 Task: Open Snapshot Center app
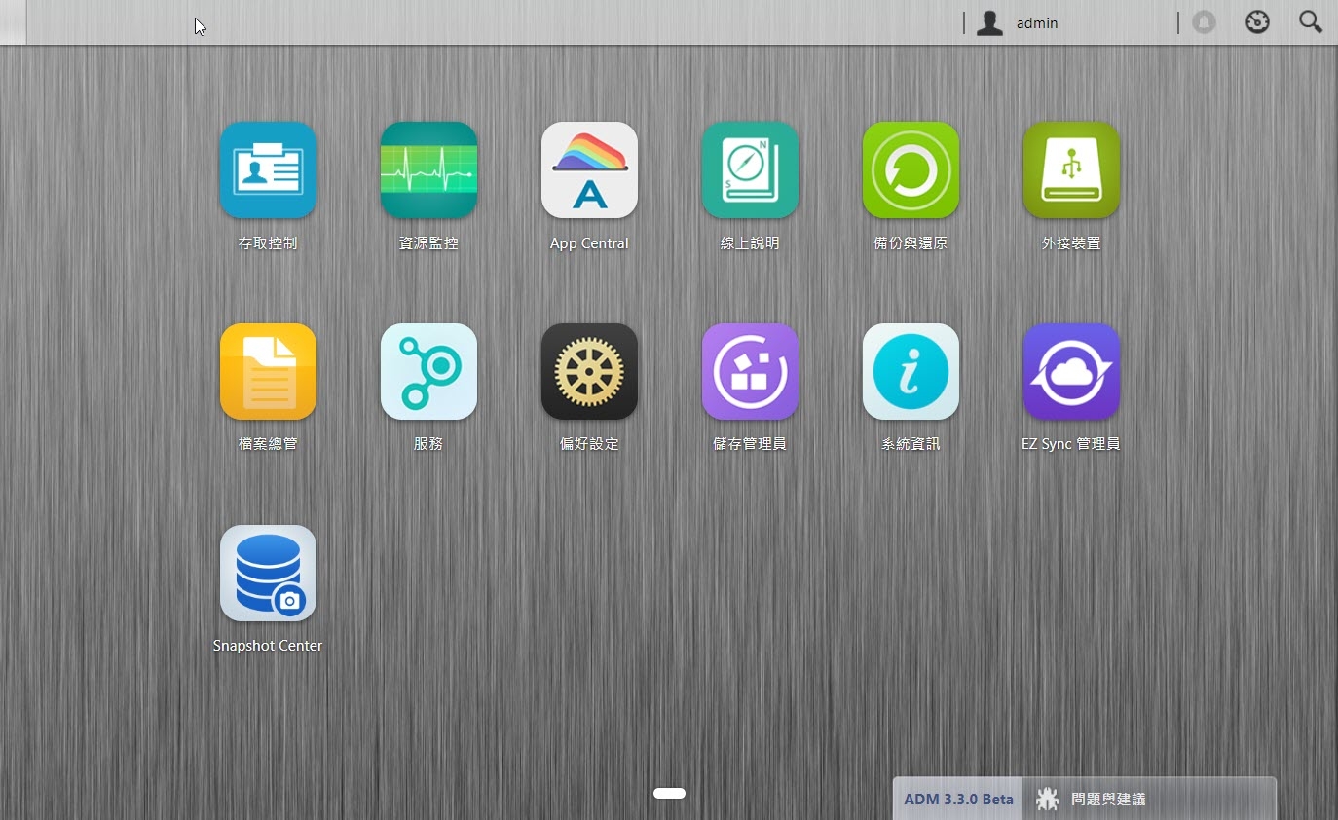(x=268, y=574)
